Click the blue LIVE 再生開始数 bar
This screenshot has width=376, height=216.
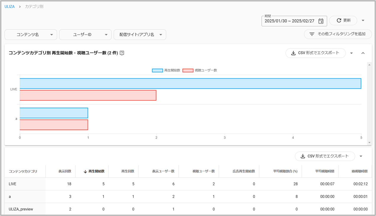point(190,84)
